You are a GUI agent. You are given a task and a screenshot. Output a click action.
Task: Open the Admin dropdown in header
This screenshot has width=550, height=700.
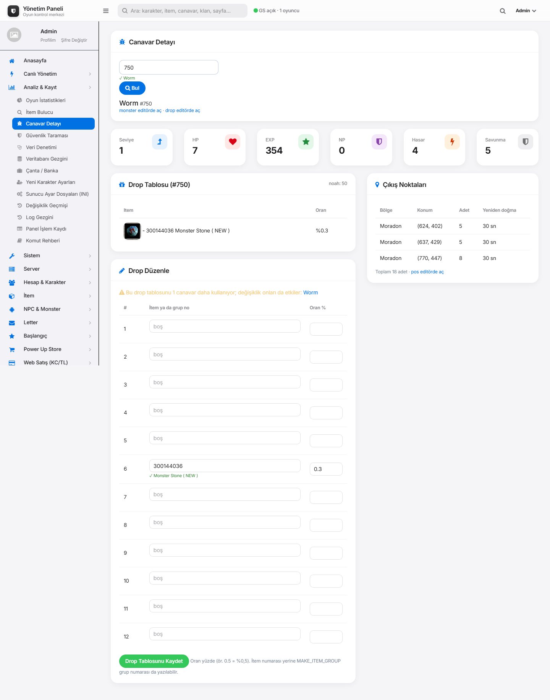526,11
